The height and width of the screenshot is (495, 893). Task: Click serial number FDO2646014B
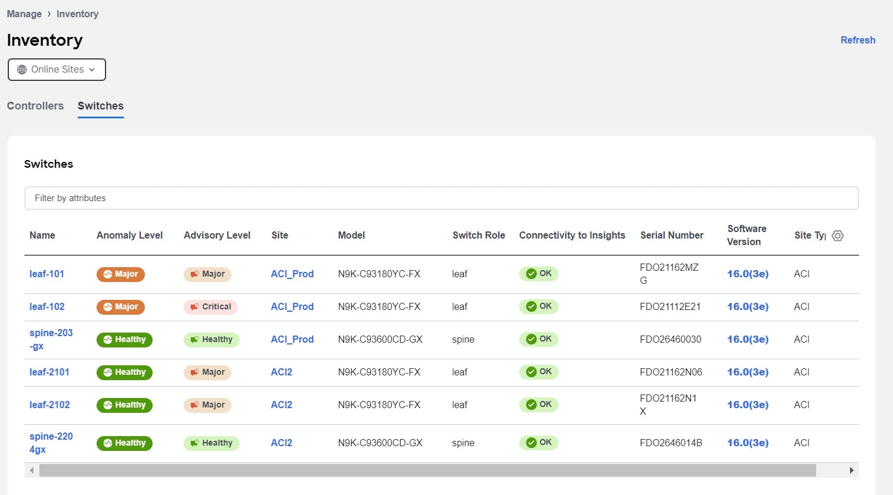point(671,443)
